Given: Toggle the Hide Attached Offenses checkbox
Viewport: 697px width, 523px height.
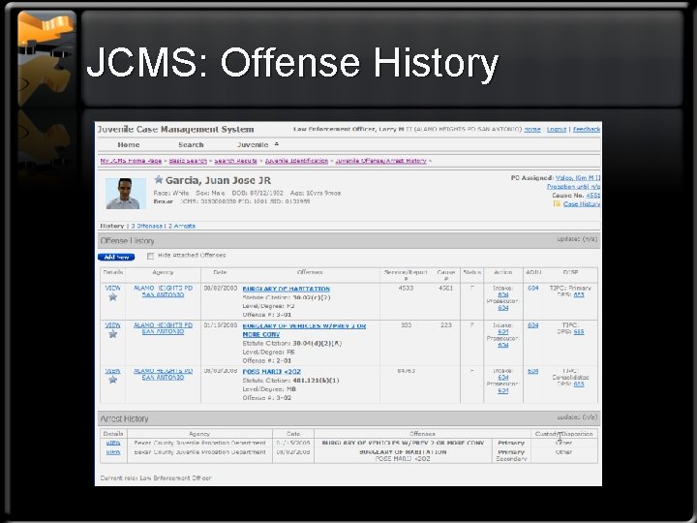Looking at the screenshot, I should tap(150, 256).
